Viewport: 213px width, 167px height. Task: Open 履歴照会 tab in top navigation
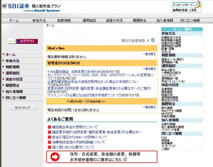pos(140,21)
